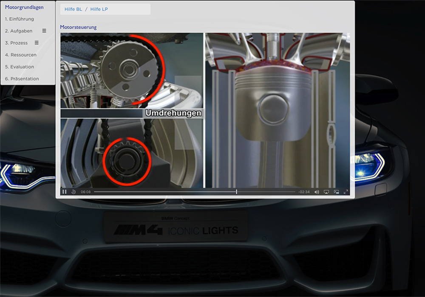Click the unplayed part of video timeline
Screen dimensions: 425x297
[266, 192]
